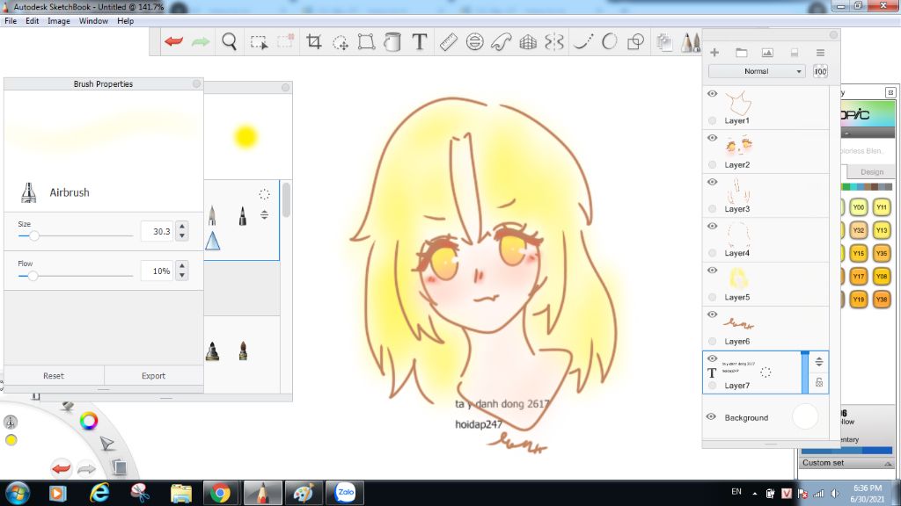Viewport: 901px width, 506px height.
Task: Select the Text tool
Action: coord(420,42)
